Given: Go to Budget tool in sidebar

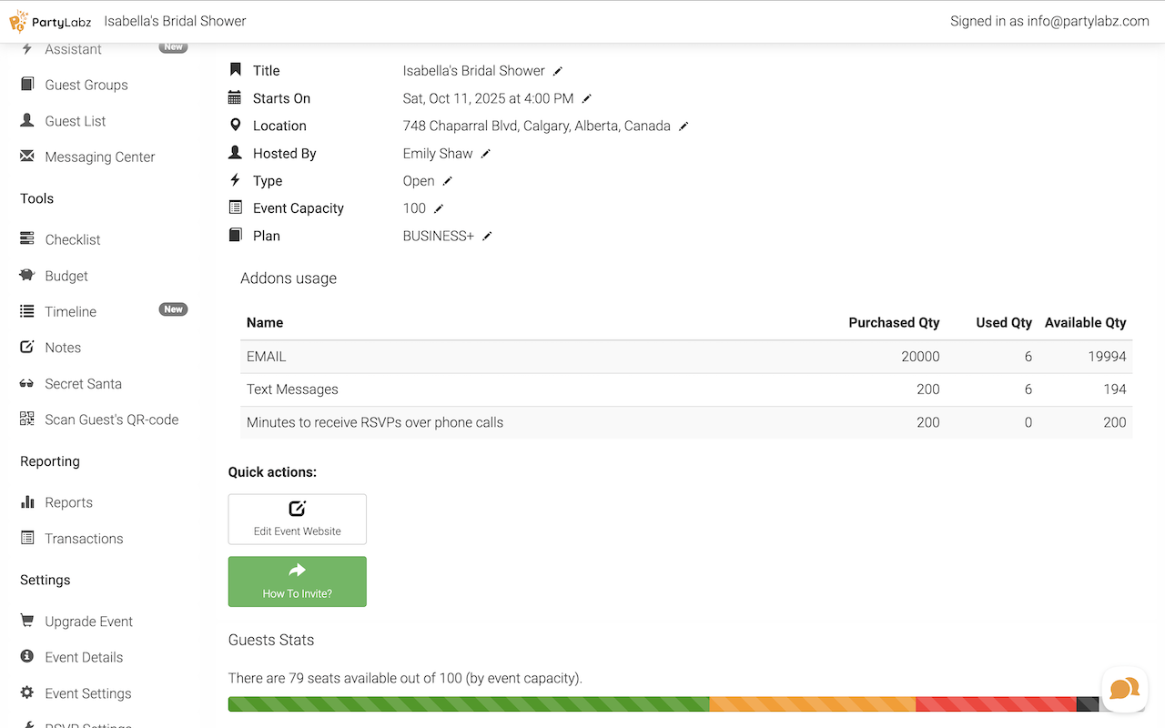Looking at the screenshot, I should pyautogui.click(x=66, y=276).
